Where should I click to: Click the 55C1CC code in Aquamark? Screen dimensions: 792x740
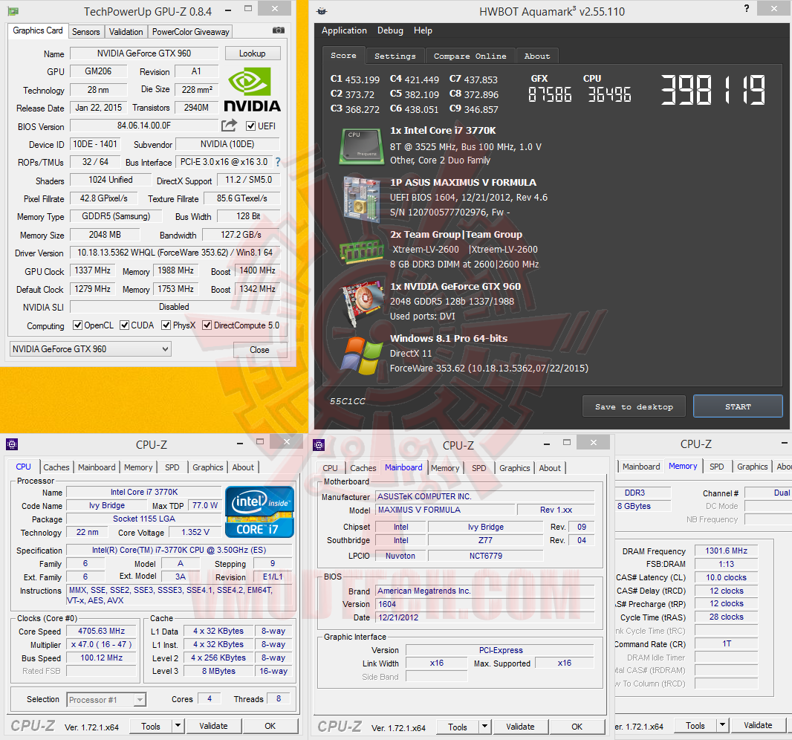(347, 401)
